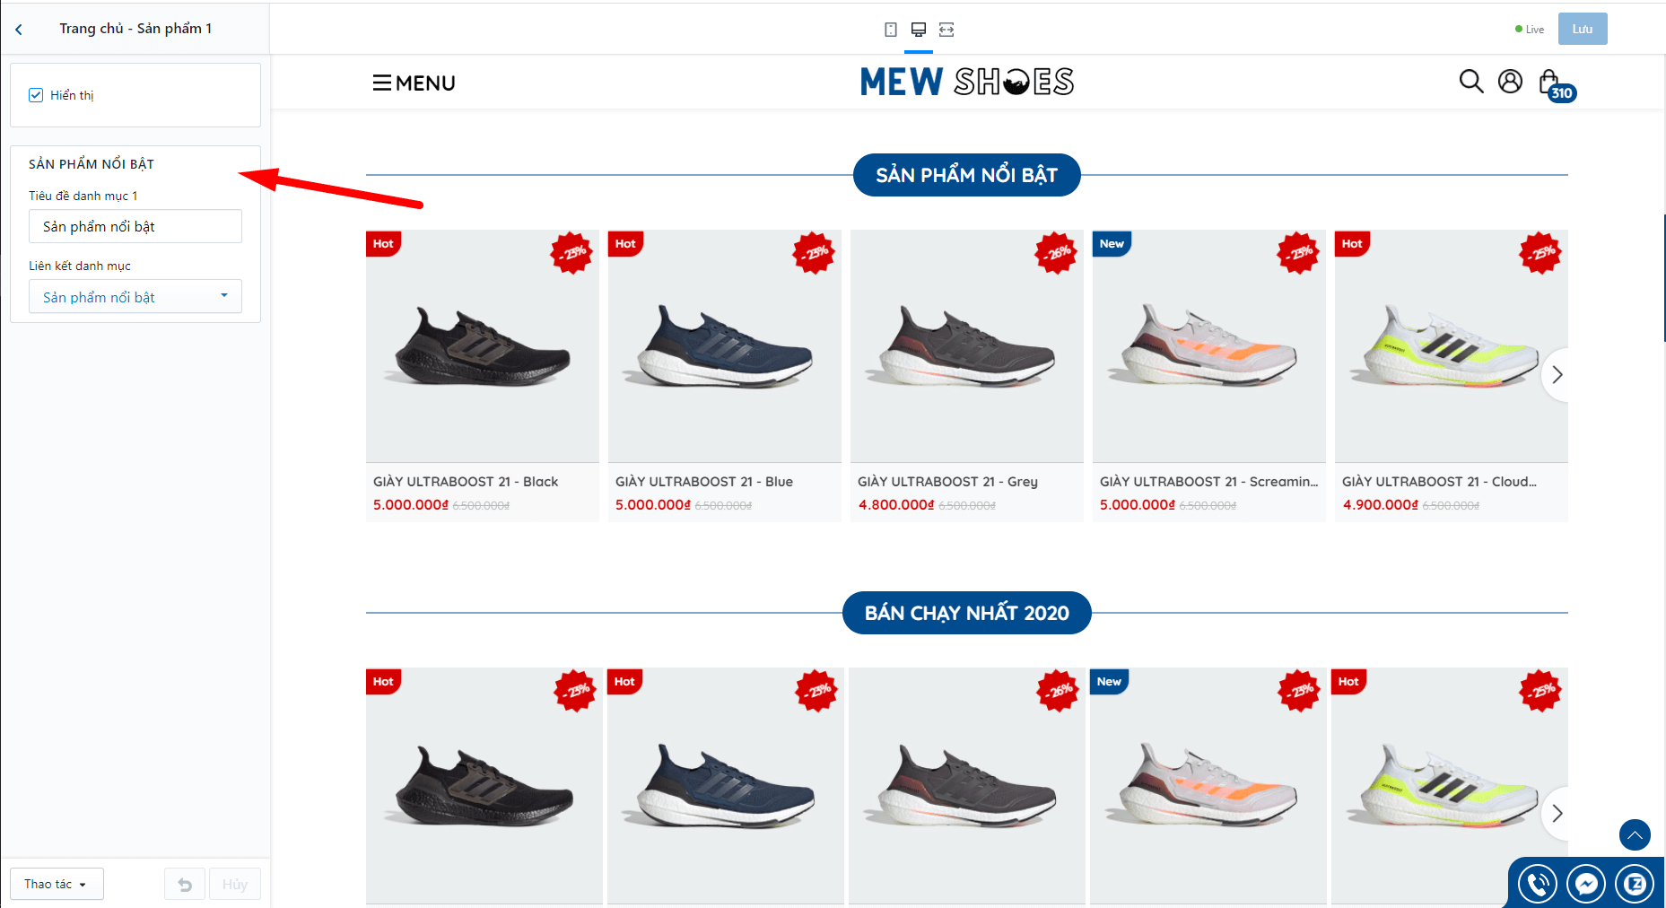The height and width of the screenshot is (908, 1666).
Task: Toggle the Hiển thị checkbox
Action: (36, 95)
